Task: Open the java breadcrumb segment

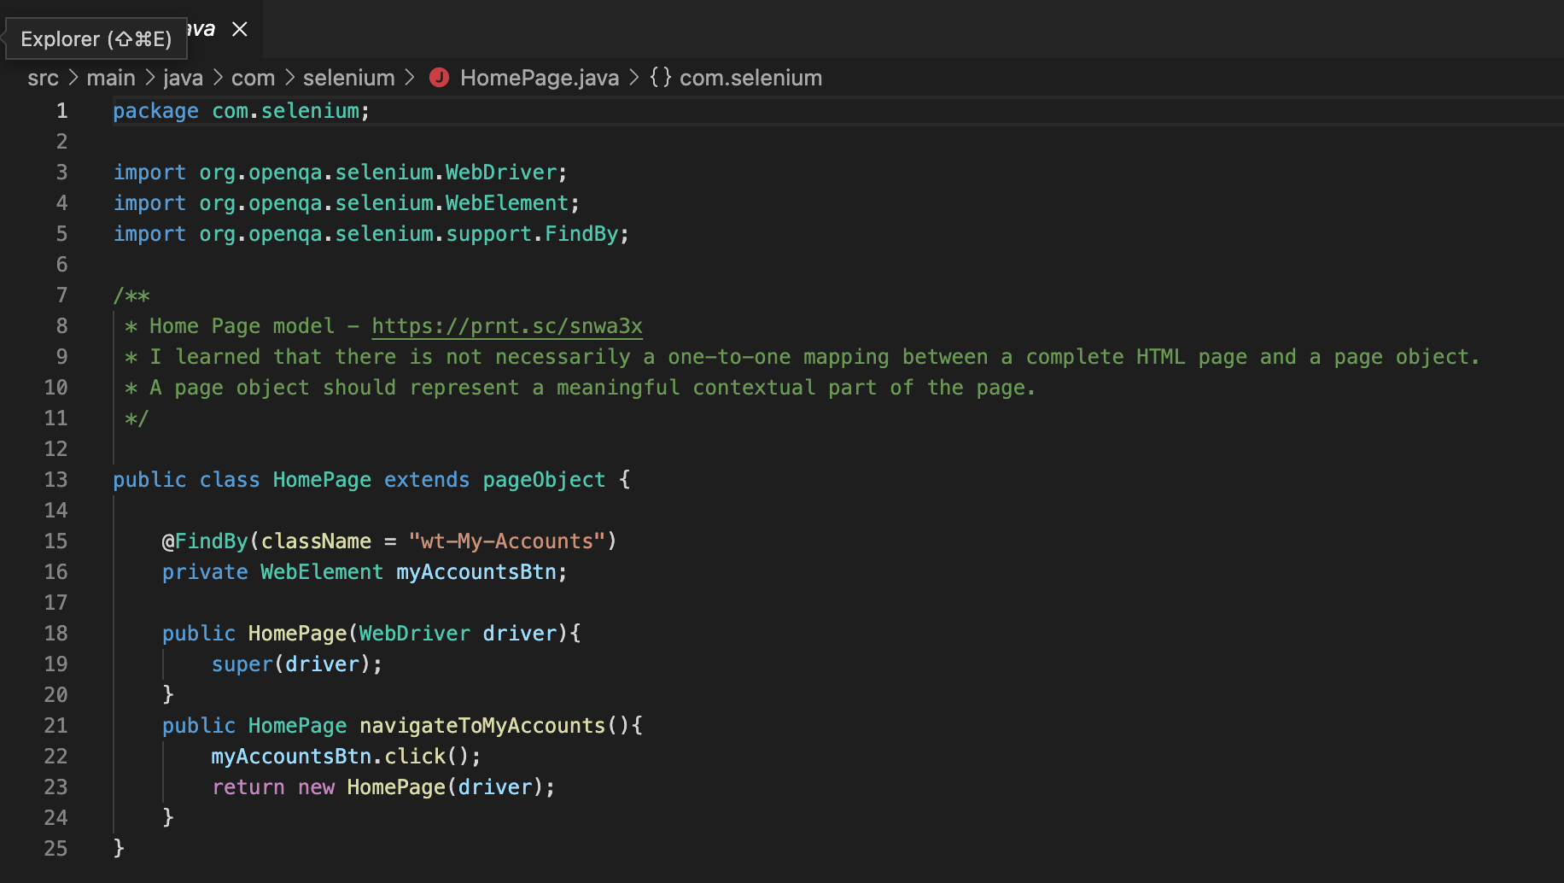Action: coord(183,78)
